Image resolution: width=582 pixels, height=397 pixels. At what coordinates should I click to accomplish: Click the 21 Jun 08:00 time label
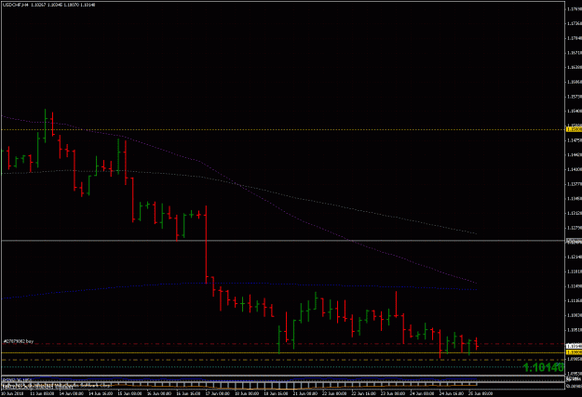click(x=305, y=393)
